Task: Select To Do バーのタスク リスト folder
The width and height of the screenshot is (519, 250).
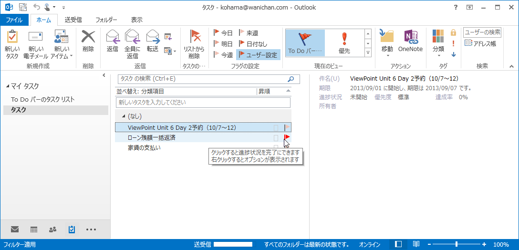Action: pos(43,99)
